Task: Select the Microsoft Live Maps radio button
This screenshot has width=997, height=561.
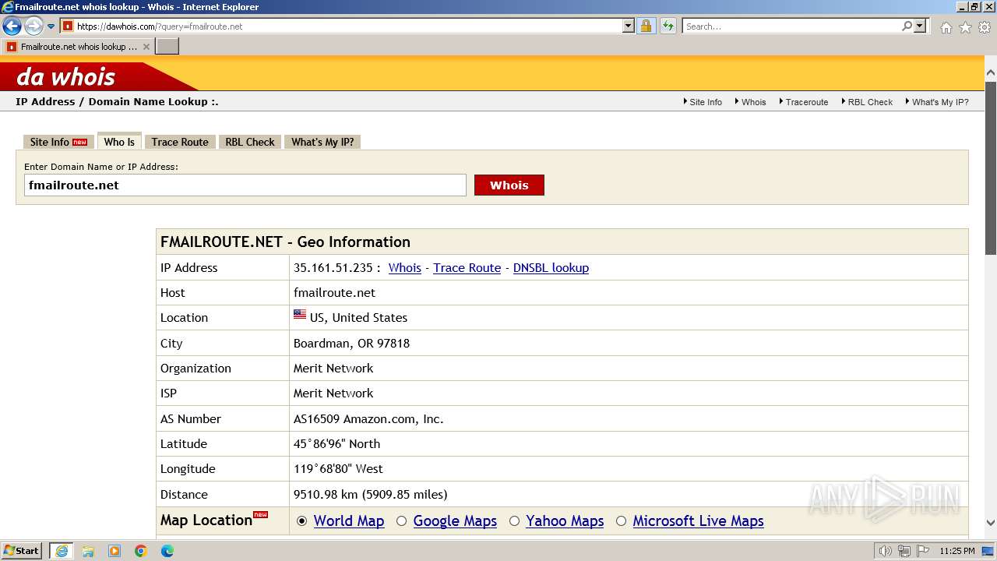Action: pos(621,521)
